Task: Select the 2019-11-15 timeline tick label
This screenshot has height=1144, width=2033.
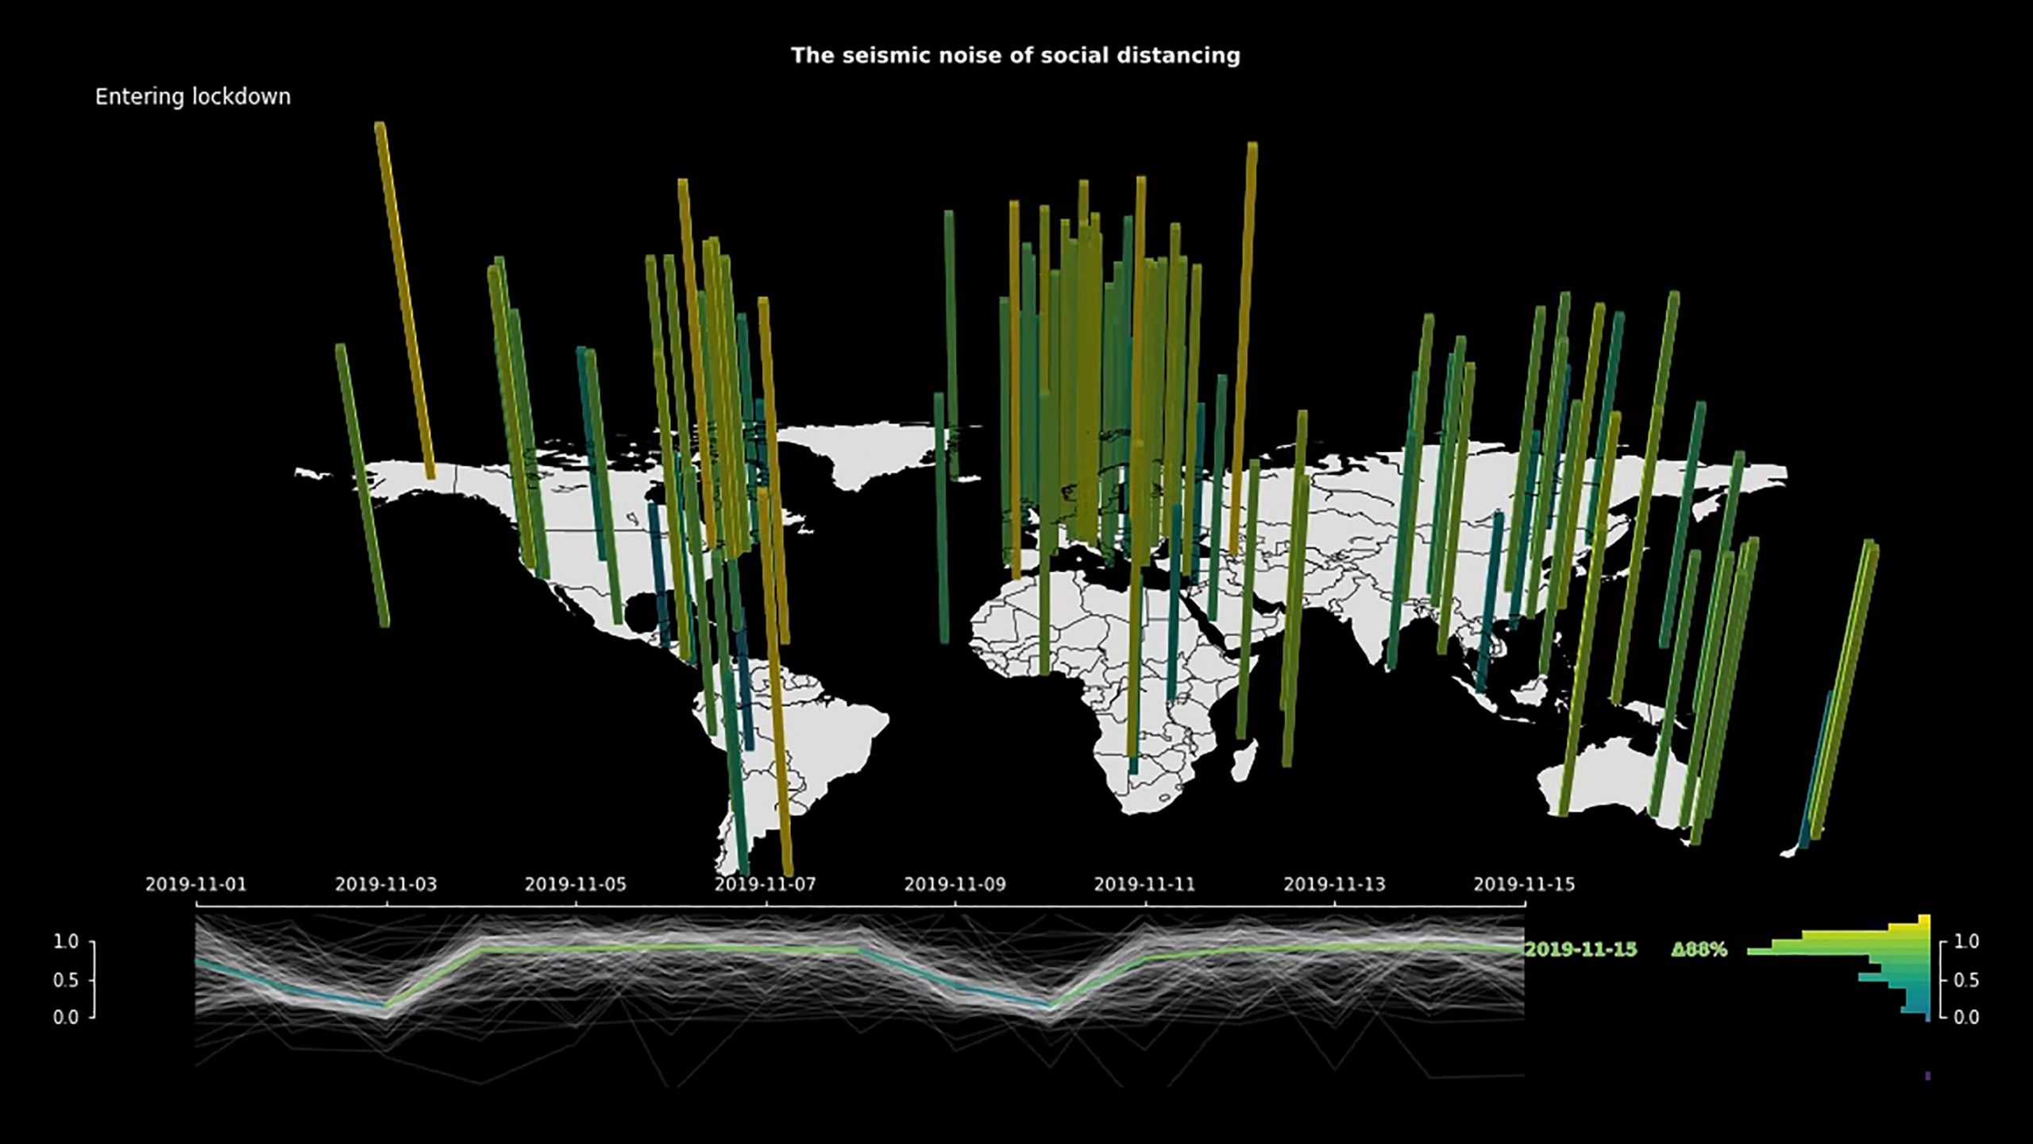Action: [1524, 884]
